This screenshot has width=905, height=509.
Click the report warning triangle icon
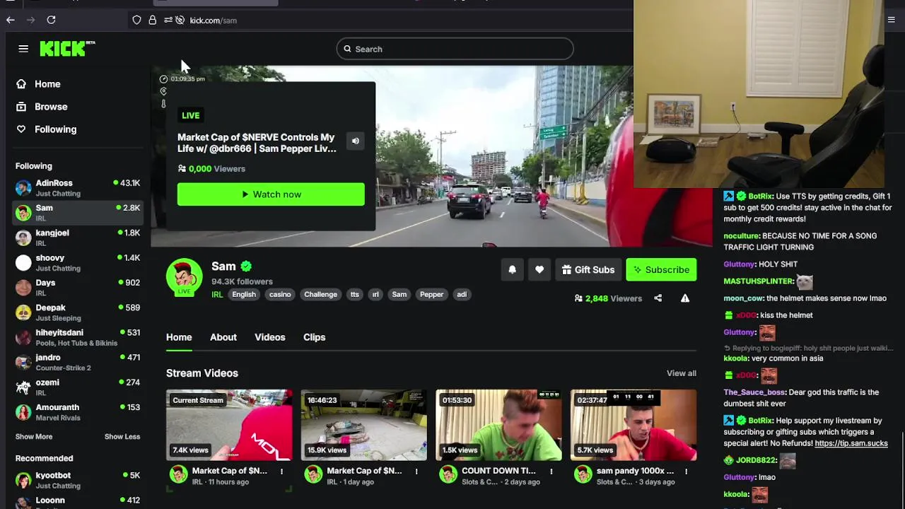pos(685,298)
